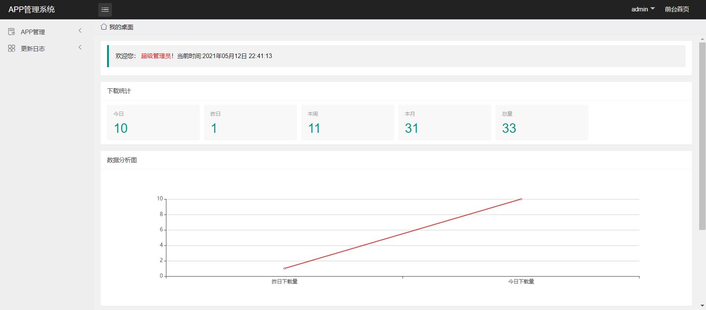Click the 昨日下载量 data point on chart
706x310 pixels.
pos(284,268)
